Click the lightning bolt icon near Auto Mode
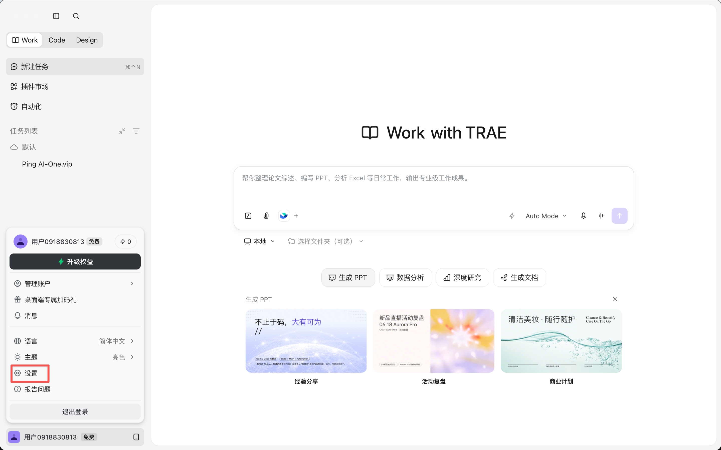Screen dimensions: 721x450 (512, 216)
